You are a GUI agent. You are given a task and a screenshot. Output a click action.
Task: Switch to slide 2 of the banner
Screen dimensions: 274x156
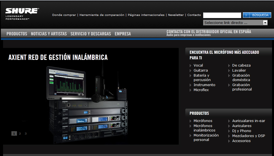click(20, 133)
